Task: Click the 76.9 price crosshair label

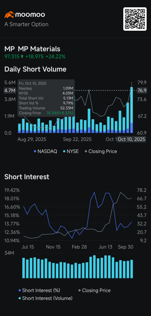Action: (142, 90)
